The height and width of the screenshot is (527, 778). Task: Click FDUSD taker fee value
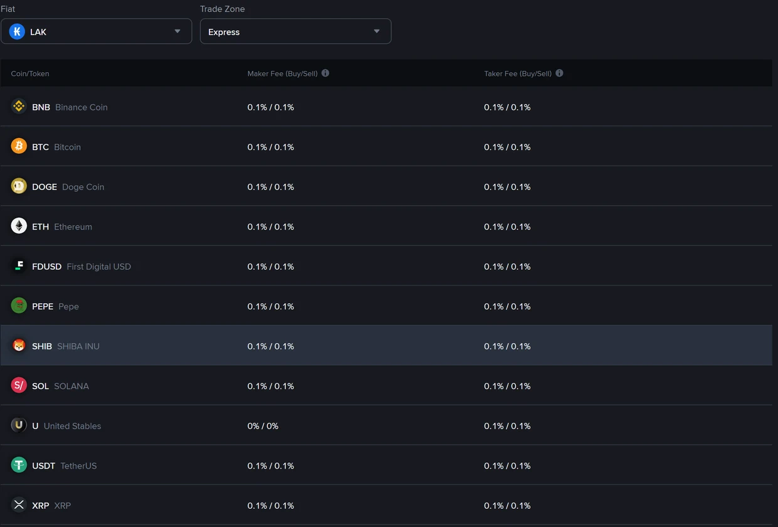coord(507,267)
